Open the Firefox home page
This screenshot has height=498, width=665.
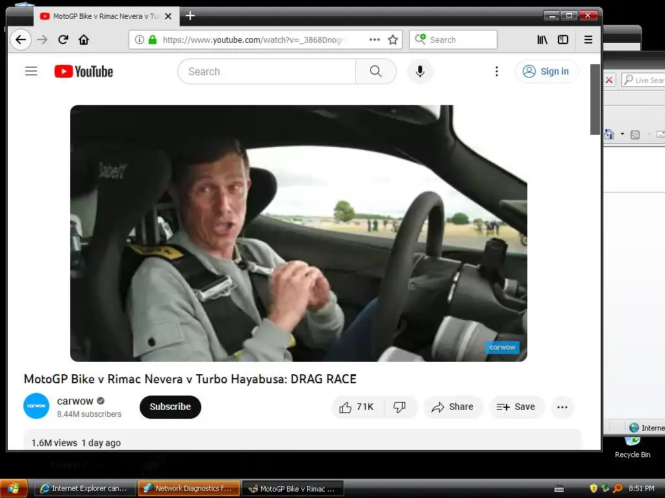84,40
